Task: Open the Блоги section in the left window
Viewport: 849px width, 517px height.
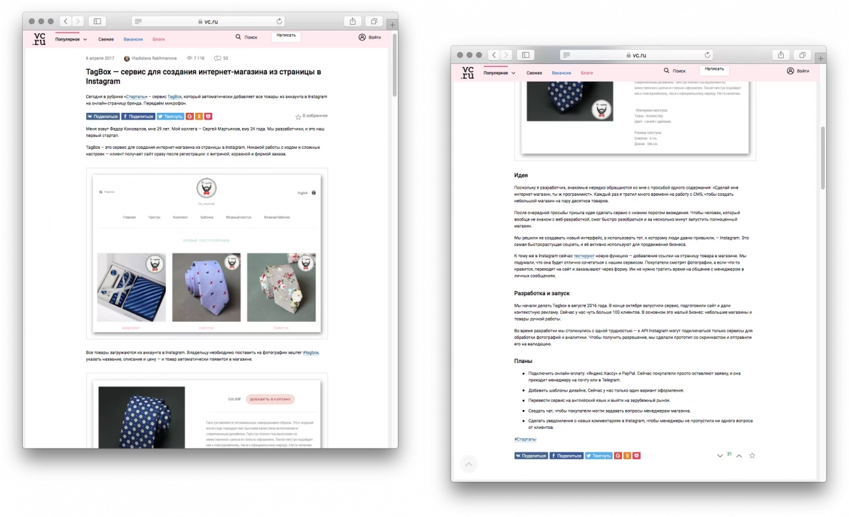Action: coord(158,39)
